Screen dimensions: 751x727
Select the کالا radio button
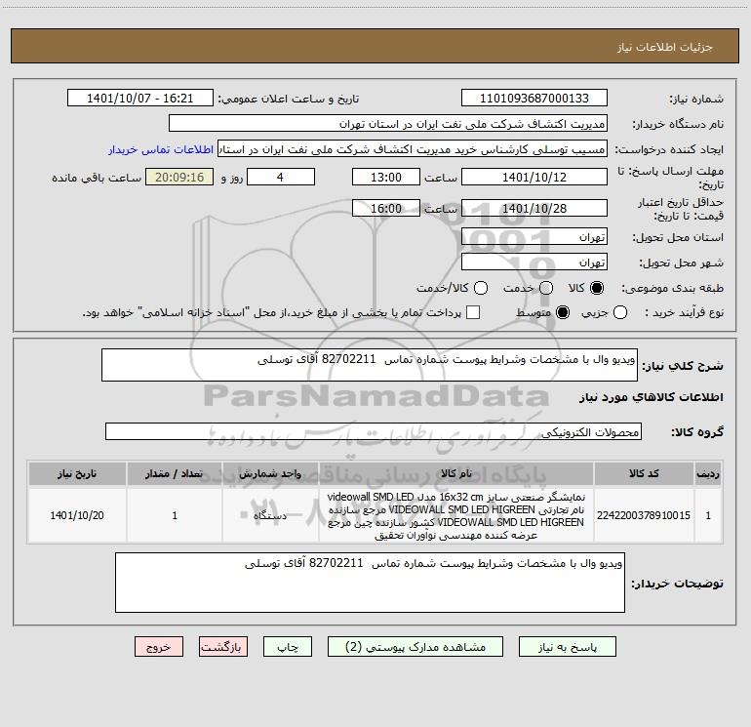[597, 288]
